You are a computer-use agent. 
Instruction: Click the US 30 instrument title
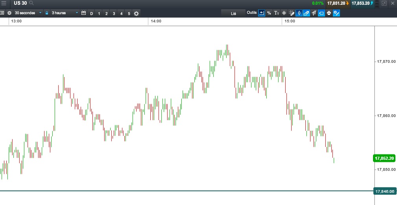point(20,3)
